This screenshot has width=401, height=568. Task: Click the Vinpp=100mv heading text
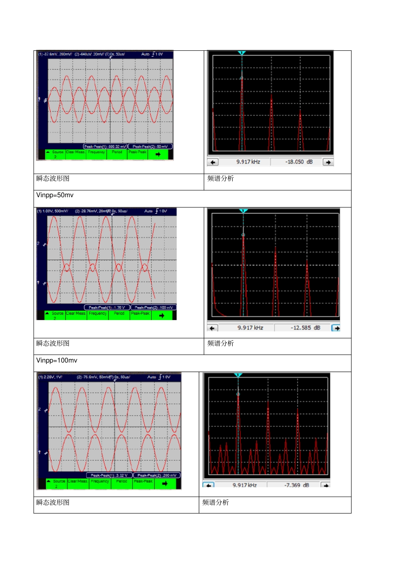pos(57,360)
